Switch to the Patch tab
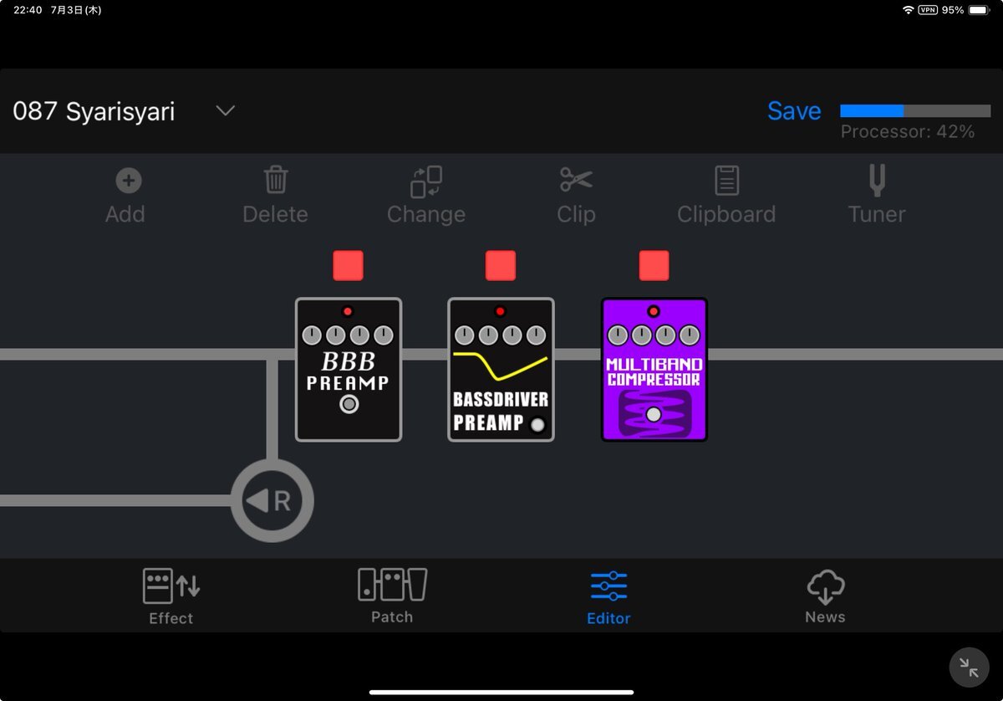1003x701 pixels. click(392, 596)
